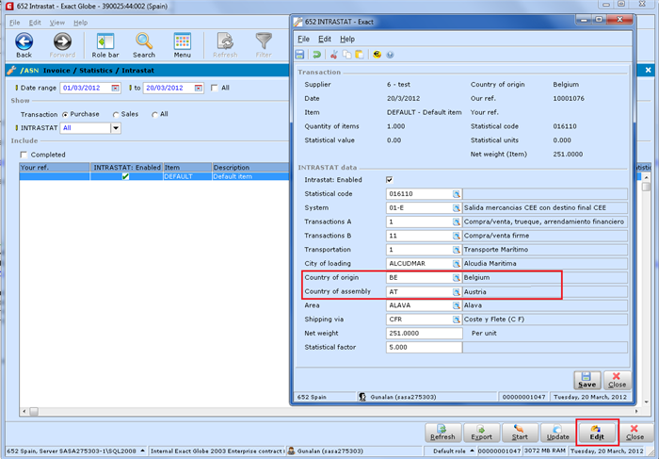Click the Back navigation icon
Screen dimensions: 659x459
pyautogui.click(x=24, y=41)
